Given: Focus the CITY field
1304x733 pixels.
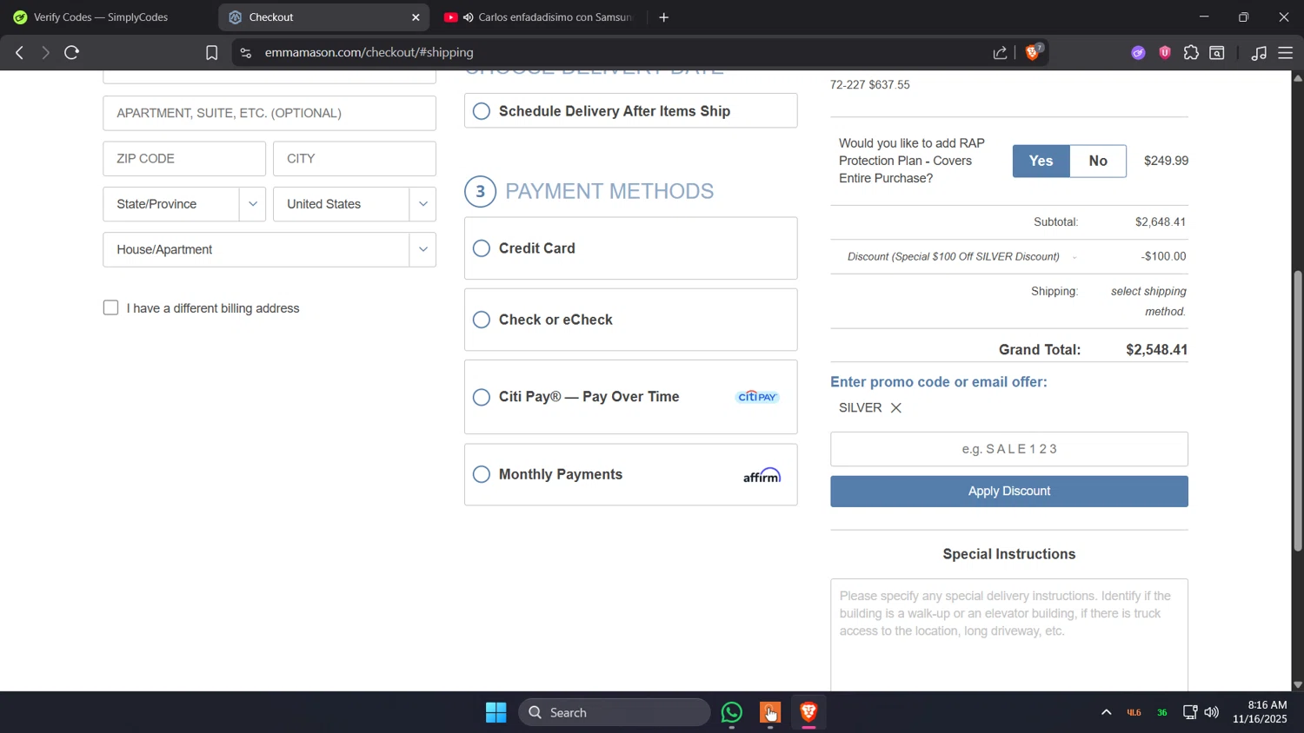Looking at the screenshot, I should [354, 159].
